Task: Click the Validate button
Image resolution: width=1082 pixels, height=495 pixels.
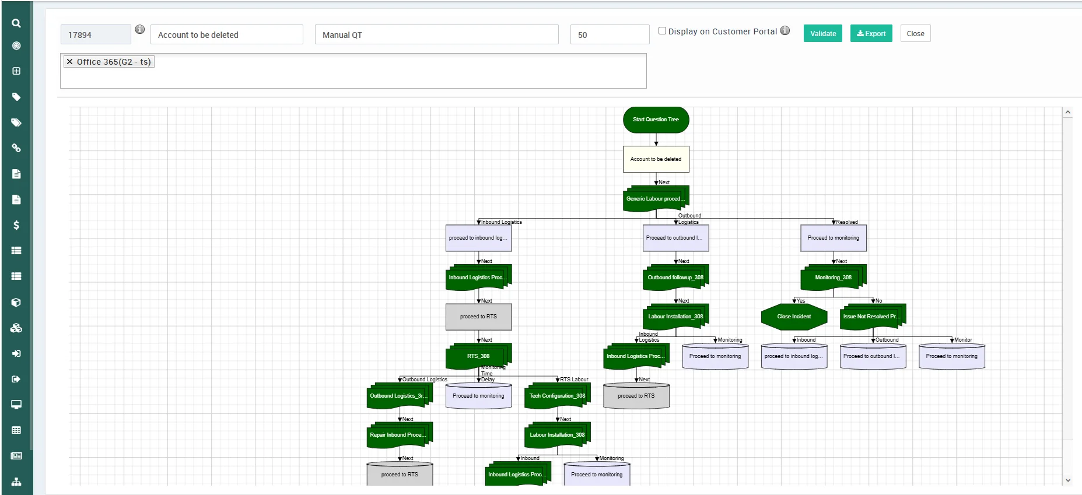Action: pyautogui.click(x=823, y=33)
